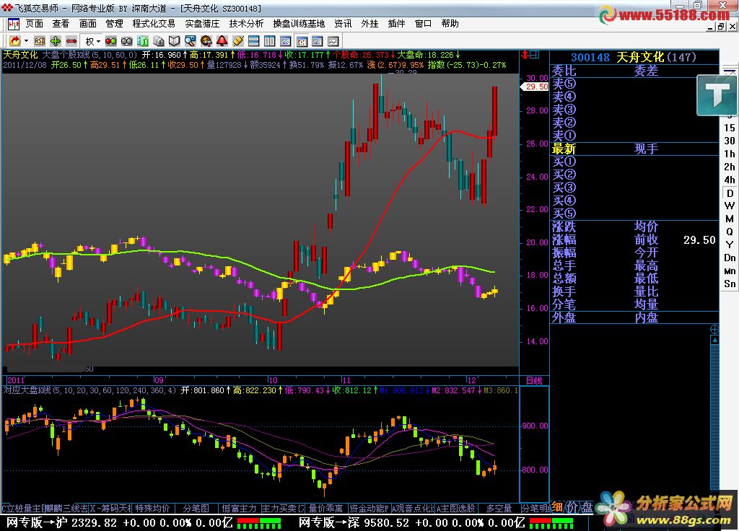
Task: Click the first chart window toolbar icon
Action: coord(286,41)
